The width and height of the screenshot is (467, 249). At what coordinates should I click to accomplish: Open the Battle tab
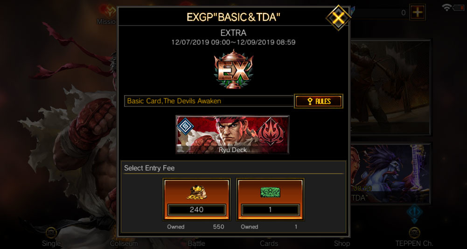tap(196, 243)
